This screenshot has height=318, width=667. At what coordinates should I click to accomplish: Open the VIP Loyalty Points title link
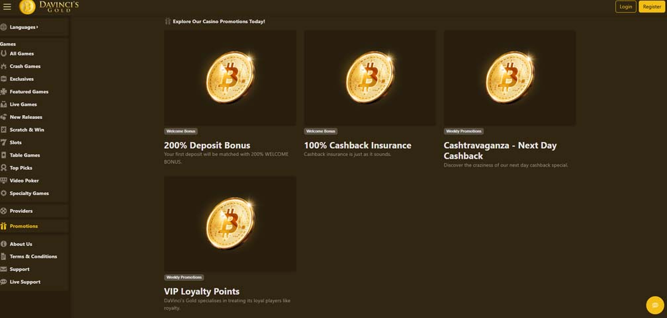click(x=202, y=292)
